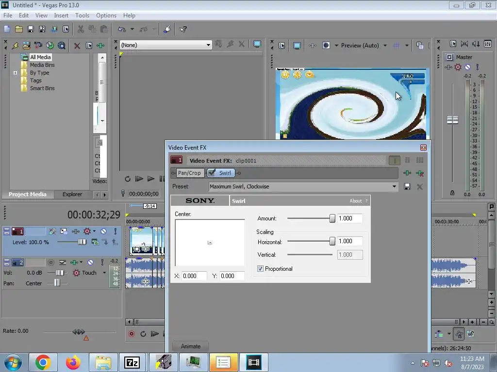Click the Preview on external monitor icon
The width and height of the screenshot is (497, 372).
297,46
